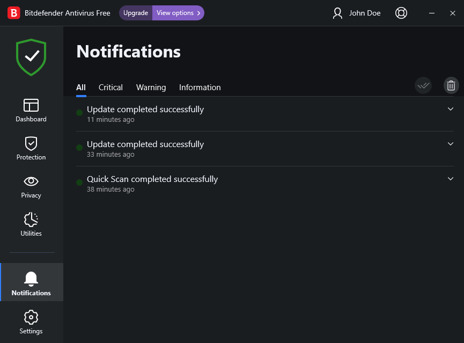Open the John Doe account menu

click(357, 13)
